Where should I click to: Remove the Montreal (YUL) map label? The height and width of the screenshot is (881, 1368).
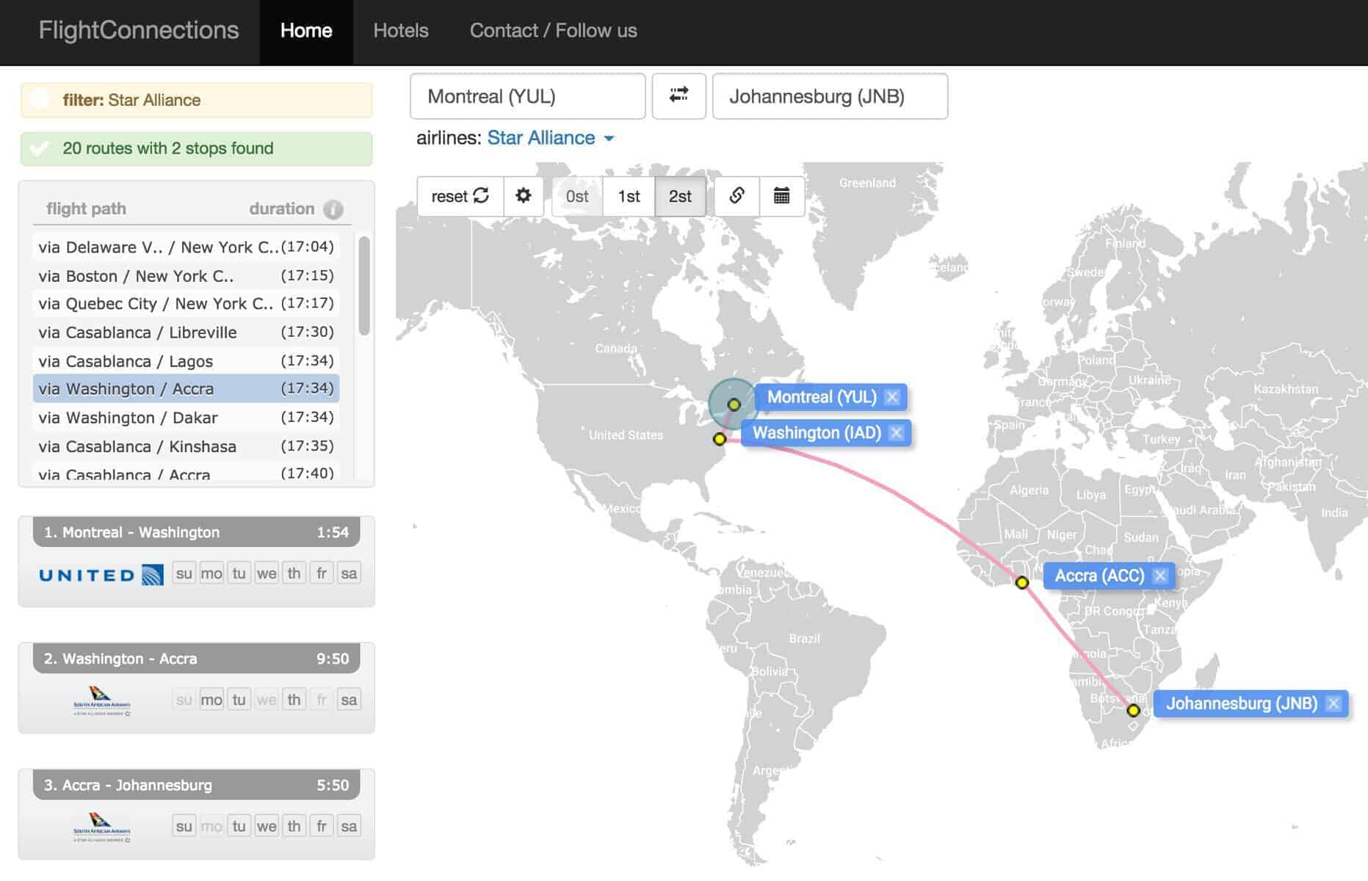tap(892, 397)
